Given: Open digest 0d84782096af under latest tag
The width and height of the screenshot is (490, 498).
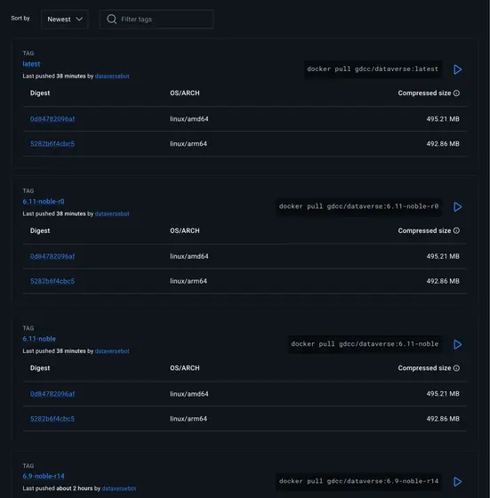Looking at the screenshot, I should tap(52, 119).
